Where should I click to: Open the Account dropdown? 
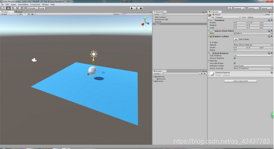pos(239,8)
